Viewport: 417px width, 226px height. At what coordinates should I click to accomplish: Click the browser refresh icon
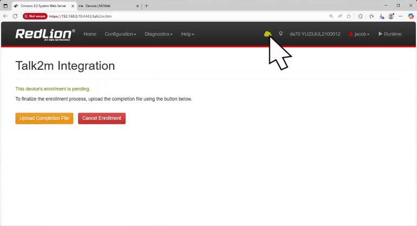pos(15,16)
